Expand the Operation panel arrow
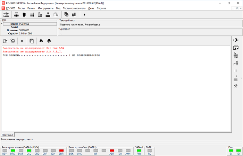 [x=61, y=34]
